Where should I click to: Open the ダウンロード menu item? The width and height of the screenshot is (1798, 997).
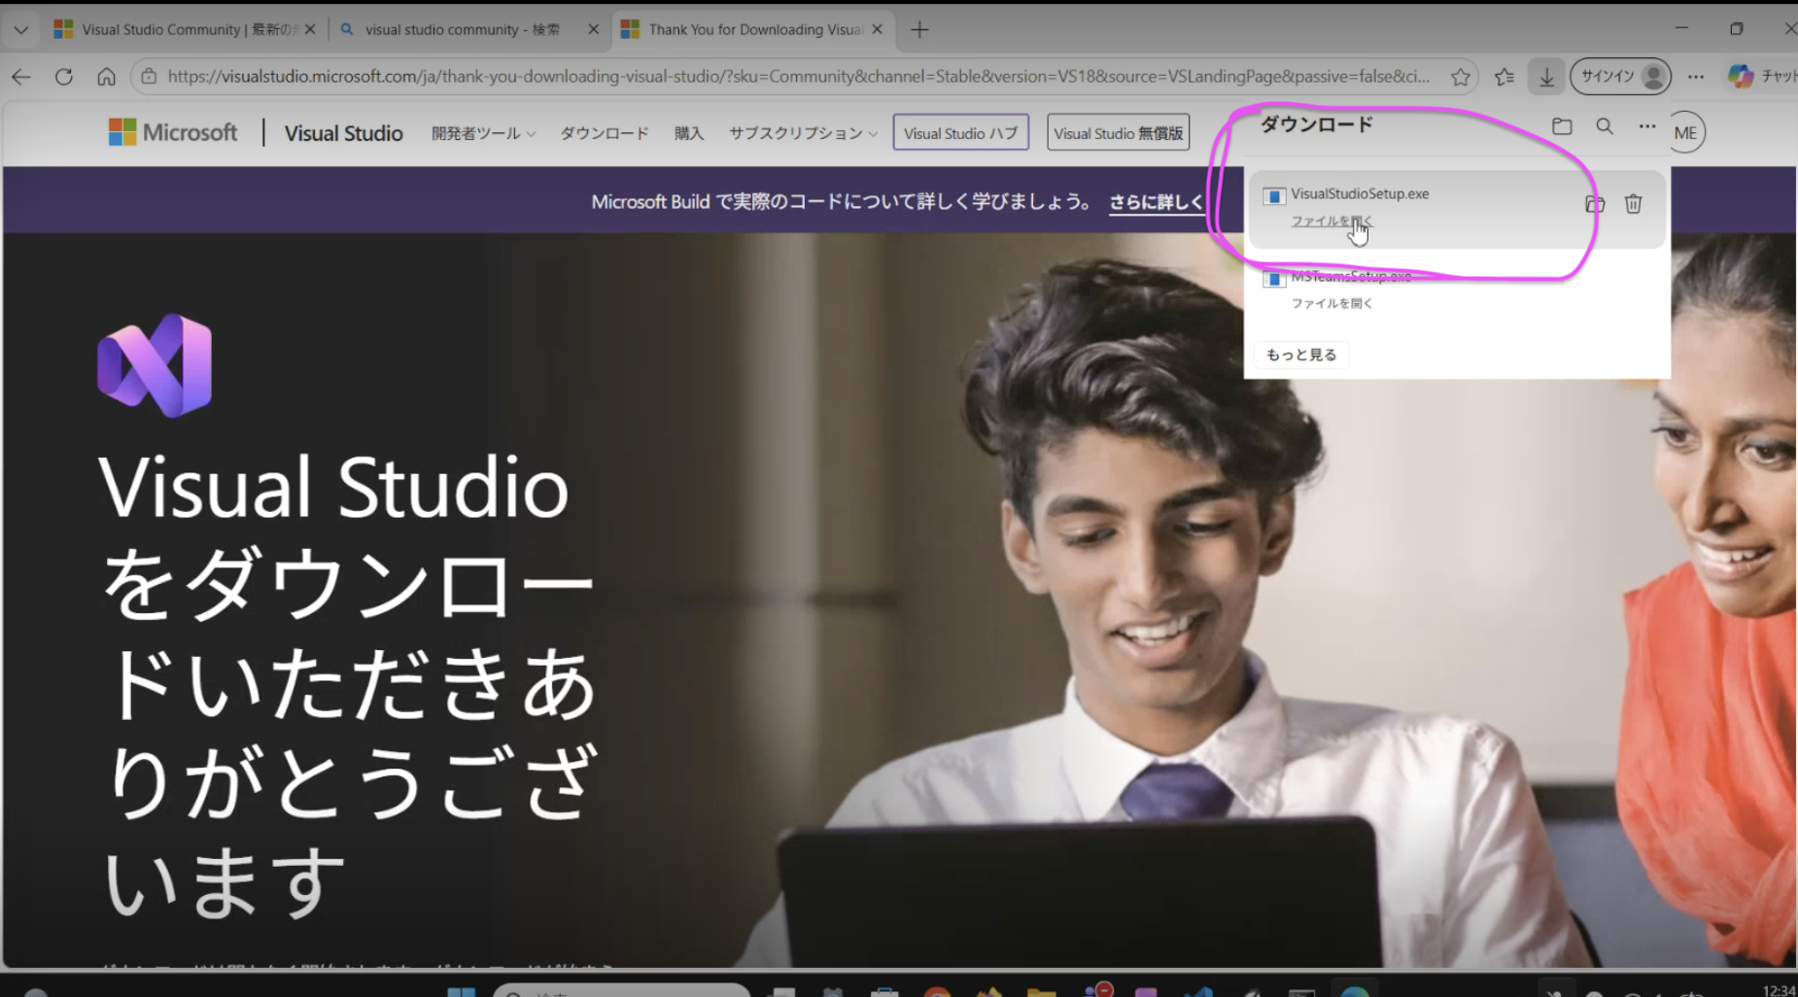coord(604,133)
